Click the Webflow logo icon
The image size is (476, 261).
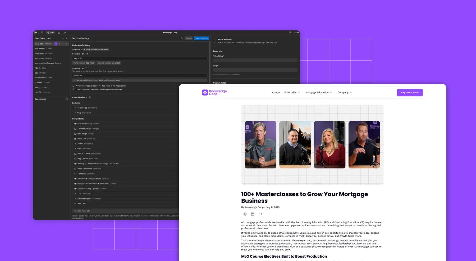36,33
